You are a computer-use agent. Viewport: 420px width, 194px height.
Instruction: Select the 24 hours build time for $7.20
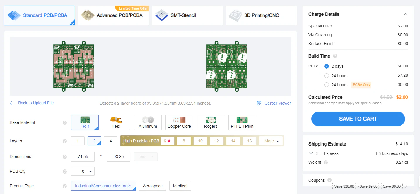click(x=327, y=76)
